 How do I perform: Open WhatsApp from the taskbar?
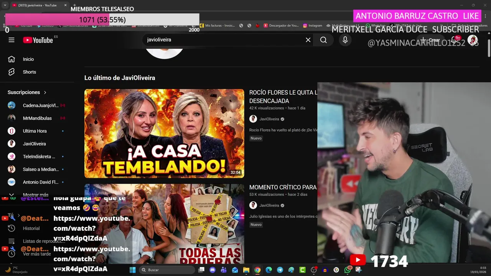(348, 270)
